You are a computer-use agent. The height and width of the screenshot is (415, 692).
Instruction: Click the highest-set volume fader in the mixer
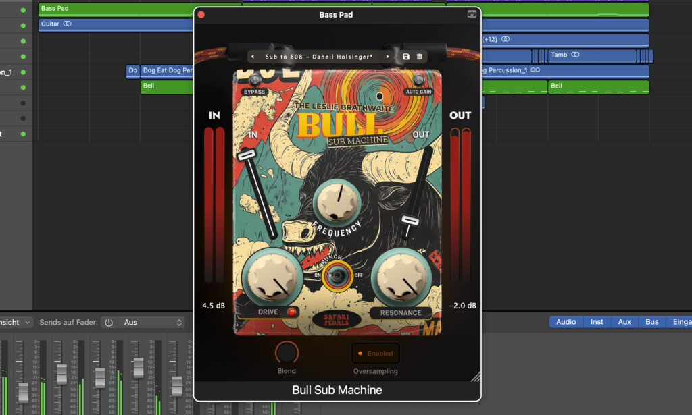[138, 367]
